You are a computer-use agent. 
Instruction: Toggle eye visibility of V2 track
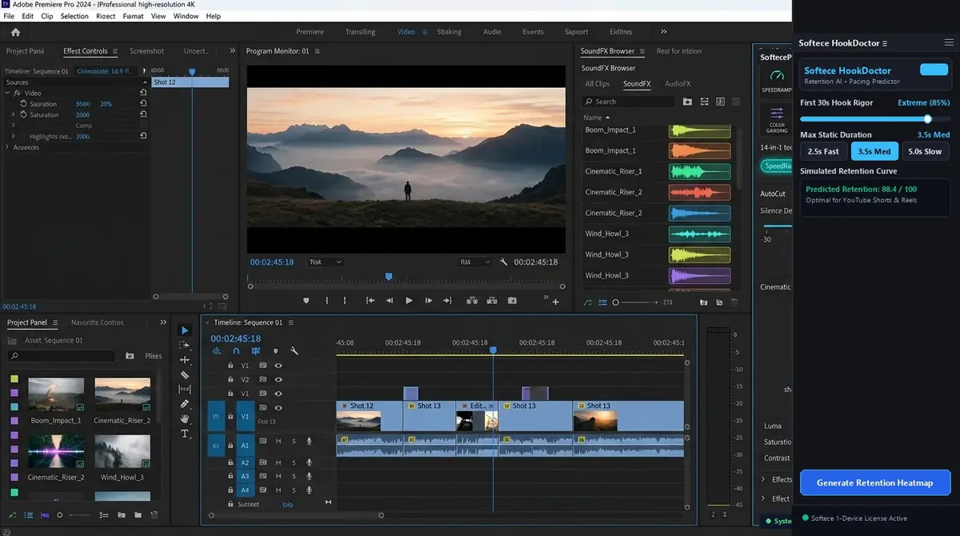pyautogui.click(x=278, y=379)
